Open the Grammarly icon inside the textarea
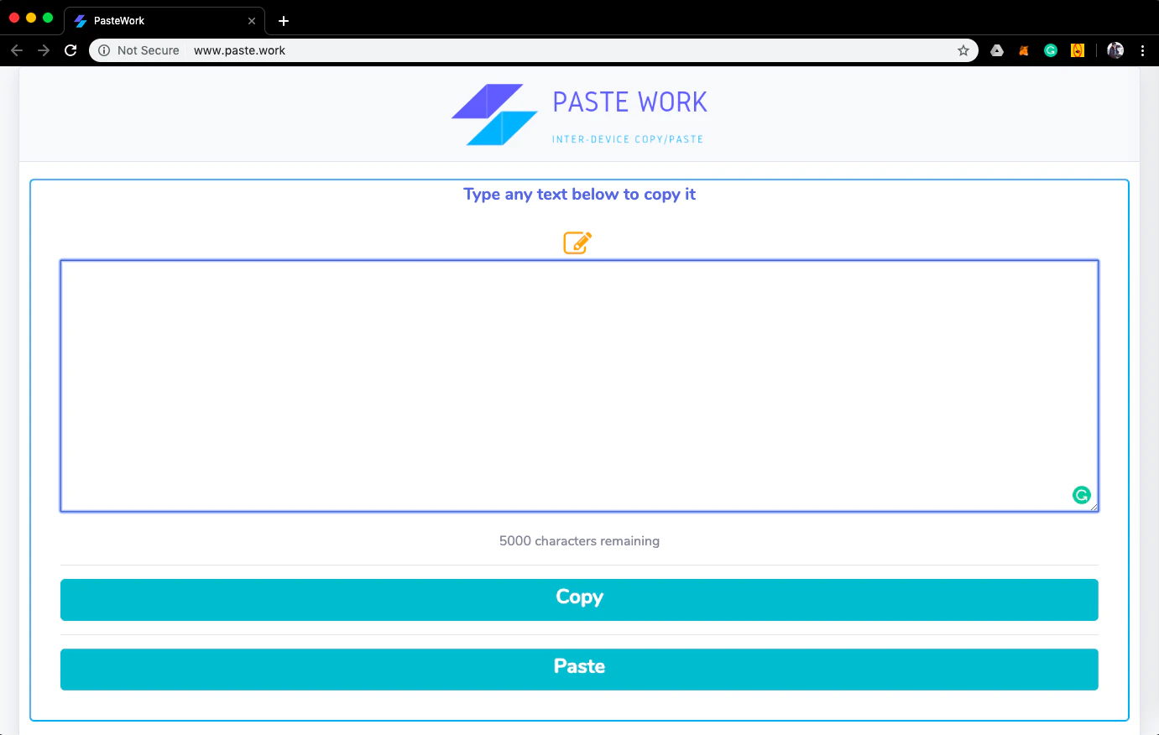1159x735 pixels. pos(1081,495)
